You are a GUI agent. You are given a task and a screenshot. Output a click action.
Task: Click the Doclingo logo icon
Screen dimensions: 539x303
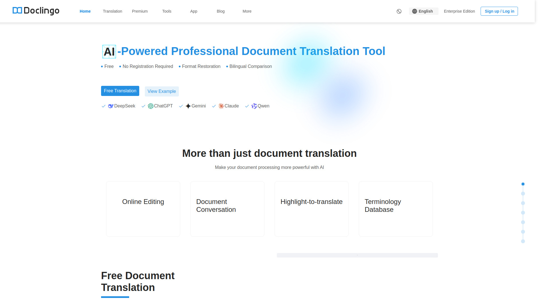(x=17, y=11)
